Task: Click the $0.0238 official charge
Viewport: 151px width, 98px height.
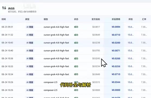Action: pyautogui.click(x=96, y=43)
